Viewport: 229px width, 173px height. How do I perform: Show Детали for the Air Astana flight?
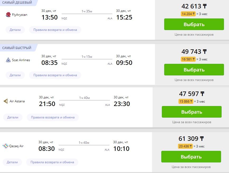pyautogui.click(x=13, y=117)
